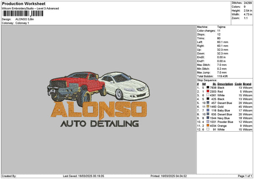Click the barcode under the worksheet title
The width and height of the screenshot is (254, 179).
click(23, 14)
